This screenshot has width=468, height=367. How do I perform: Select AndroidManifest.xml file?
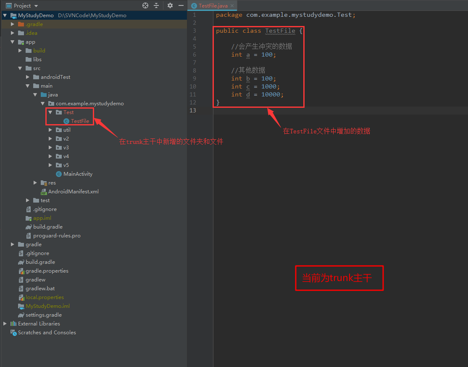pyautogui.click(x=74, y=192)
